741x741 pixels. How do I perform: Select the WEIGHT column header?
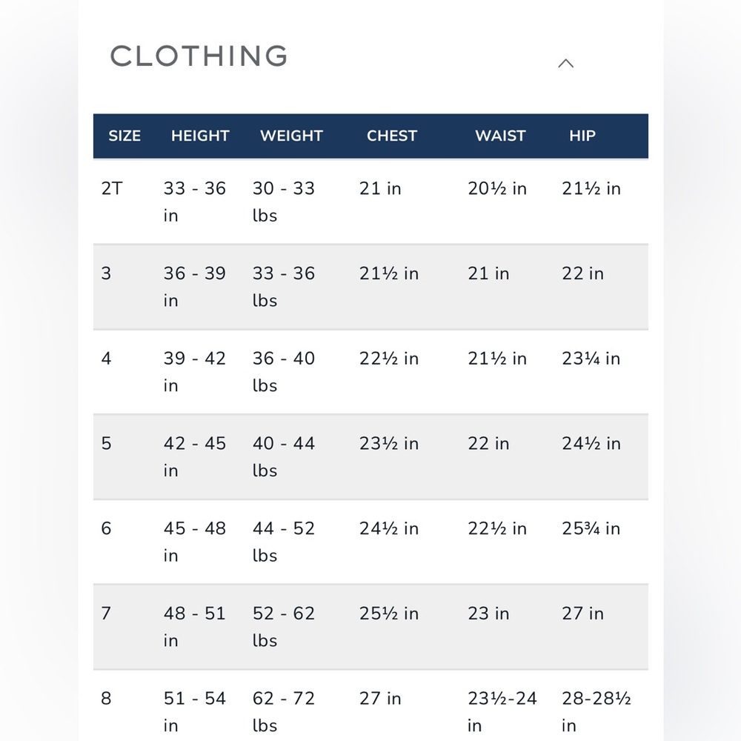(291, 136)
